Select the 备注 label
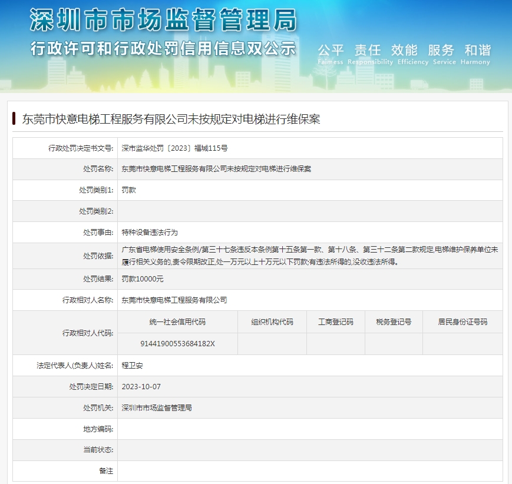512x484 pixels. 106,471
